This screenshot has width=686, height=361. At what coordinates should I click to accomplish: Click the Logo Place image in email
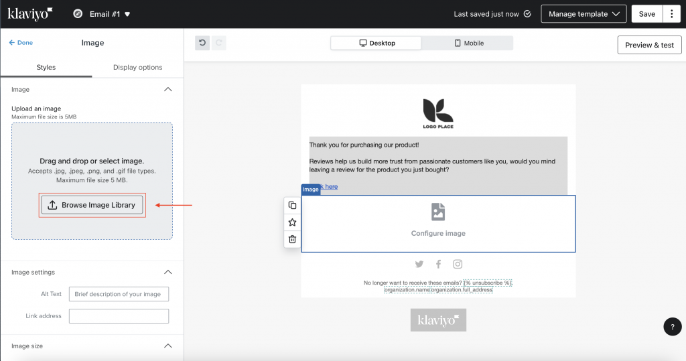[438, 113]
